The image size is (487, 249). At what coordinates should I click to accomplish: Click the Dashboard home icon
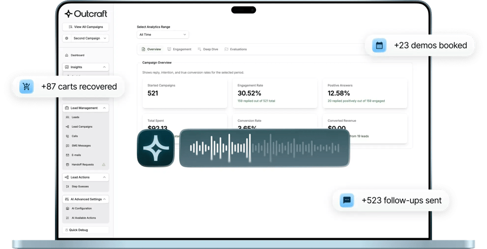click(x=67, y=55)
